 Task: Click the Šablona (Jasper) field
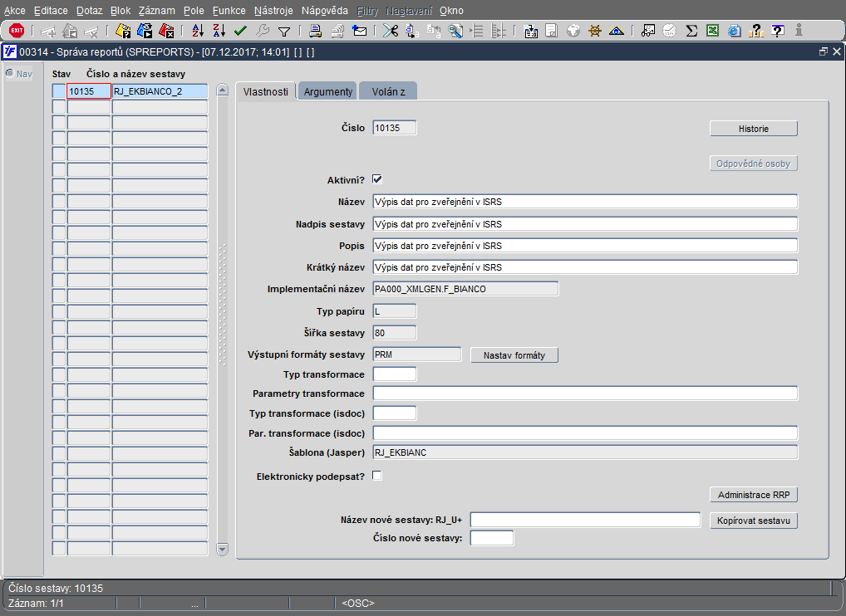pos(585,452)
